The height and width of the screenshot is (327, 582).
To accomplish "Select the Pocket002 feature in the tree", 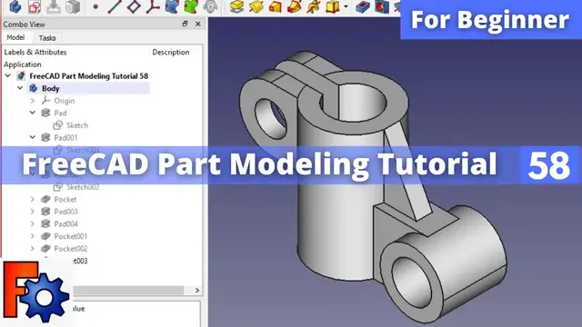I will (x=71, y=248).
